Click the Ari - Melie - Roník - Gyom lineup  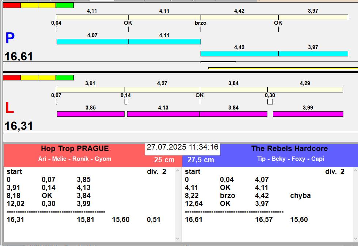pos(75,159)
